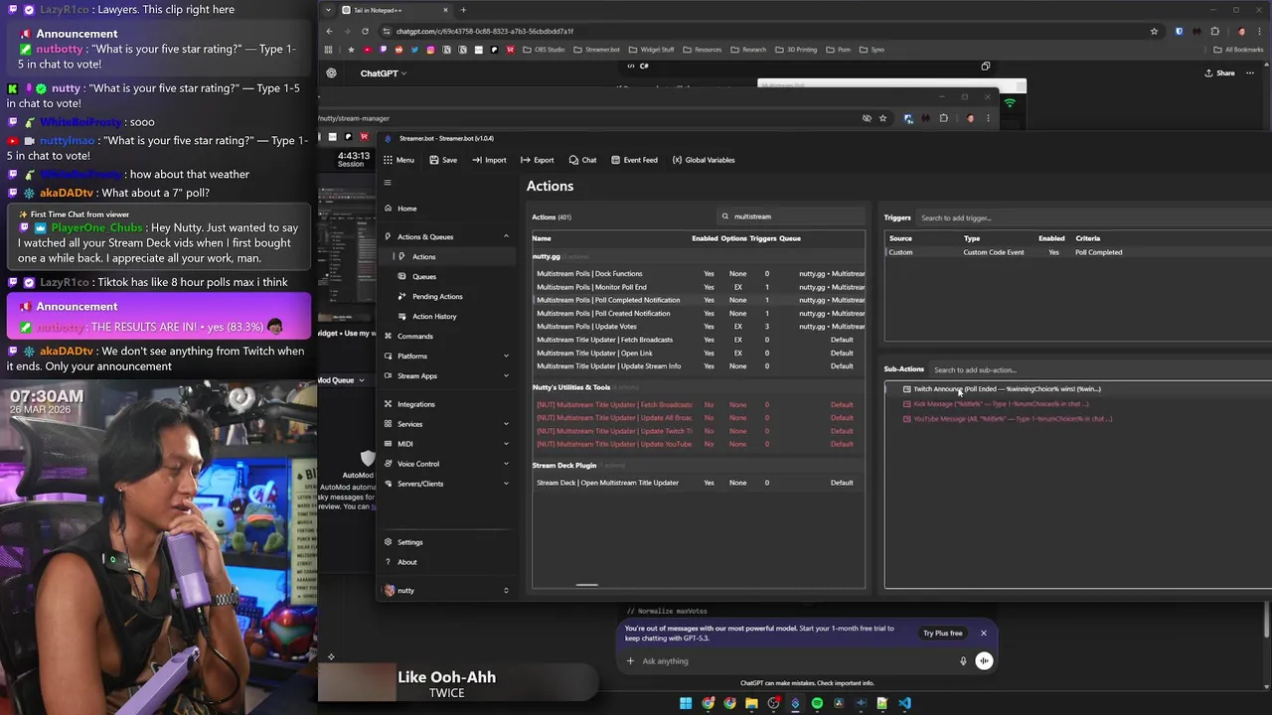The width and height of the screenshot is (1272, 715).
Task: Open Global Variables in toolbar
Action: click(704, 160)
